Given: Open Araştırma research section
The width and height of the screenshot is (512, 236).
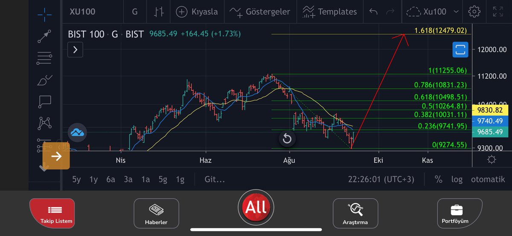Looking at the screenshot, I should tap(355, 213).
